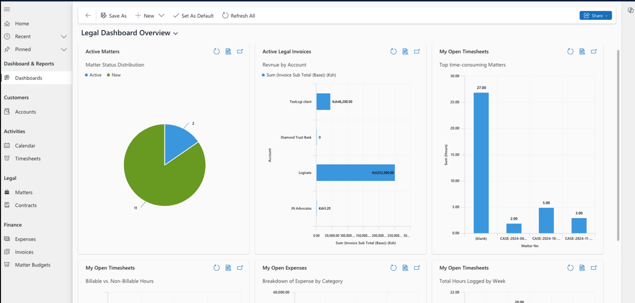Toggle the New legend item

pos(114,75)
